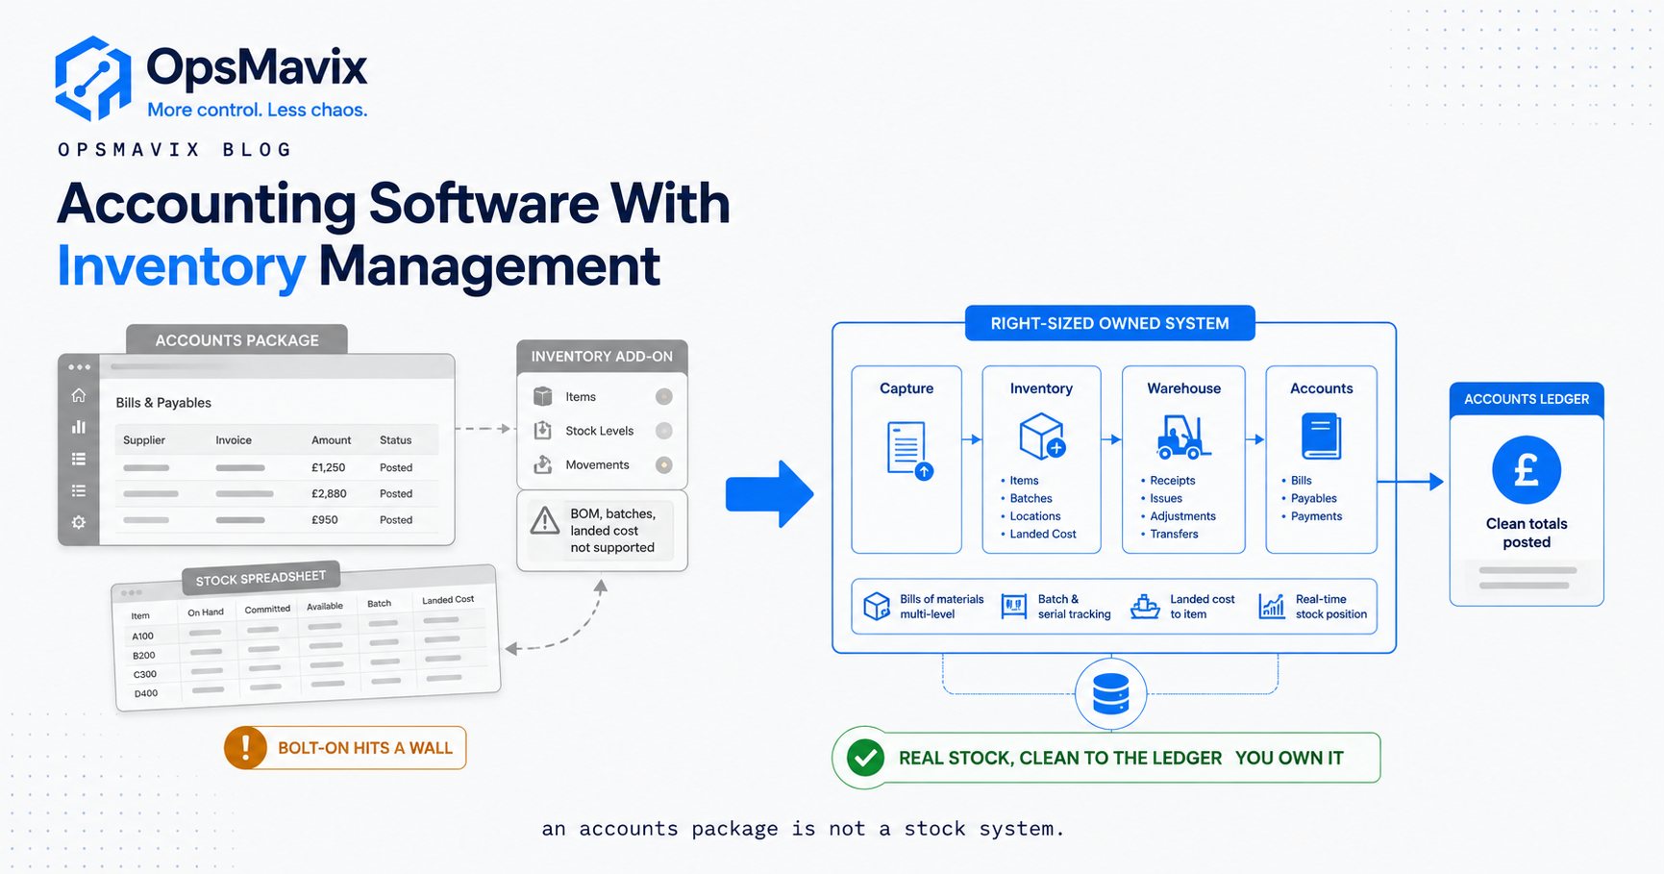Click 'REAL STOCK, CLEAN TO THE LEDGER' banner text

pos(1060,758)
